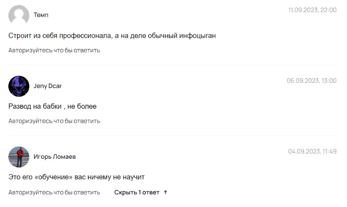Viewport: 347px width, 207px height.
Task: Click the word инфоцыган in Темп's comment
Action: [198, 36]
